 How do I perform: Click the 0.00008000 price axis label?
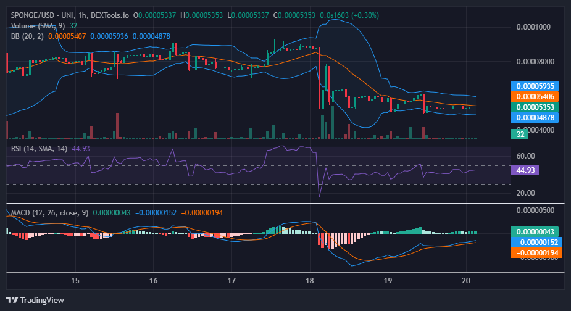535,61
